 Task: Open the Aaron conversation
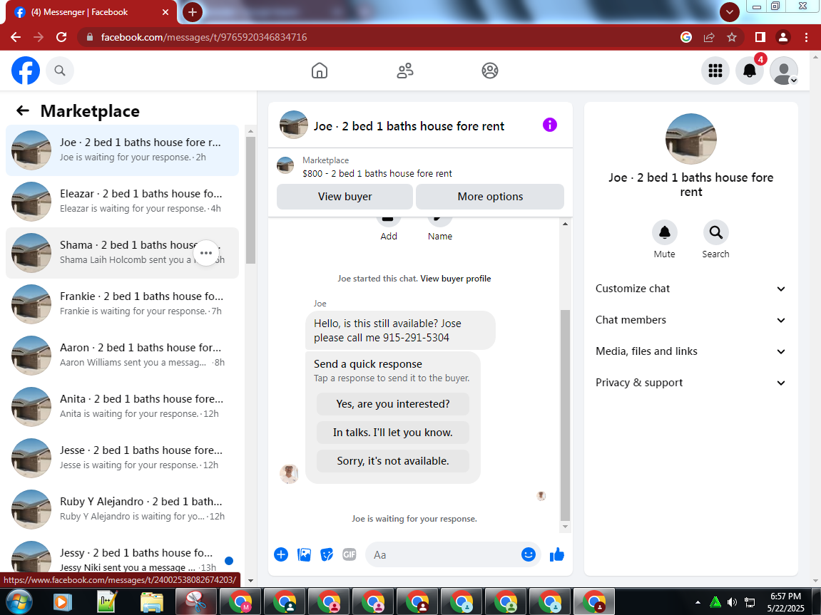point(123,355)
